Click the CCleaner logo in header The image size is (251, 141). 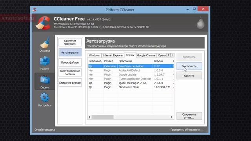coord(43,23)
